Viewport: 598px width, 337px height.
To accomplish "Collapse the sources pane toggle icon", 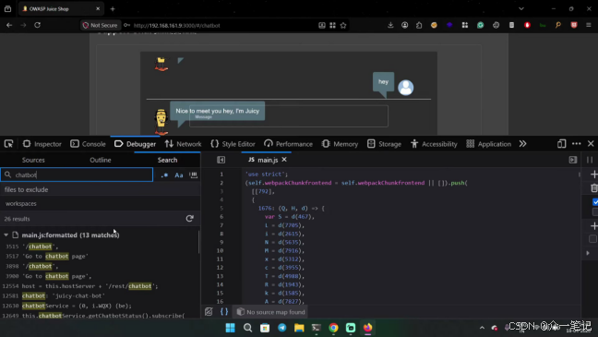I will 221,160.
